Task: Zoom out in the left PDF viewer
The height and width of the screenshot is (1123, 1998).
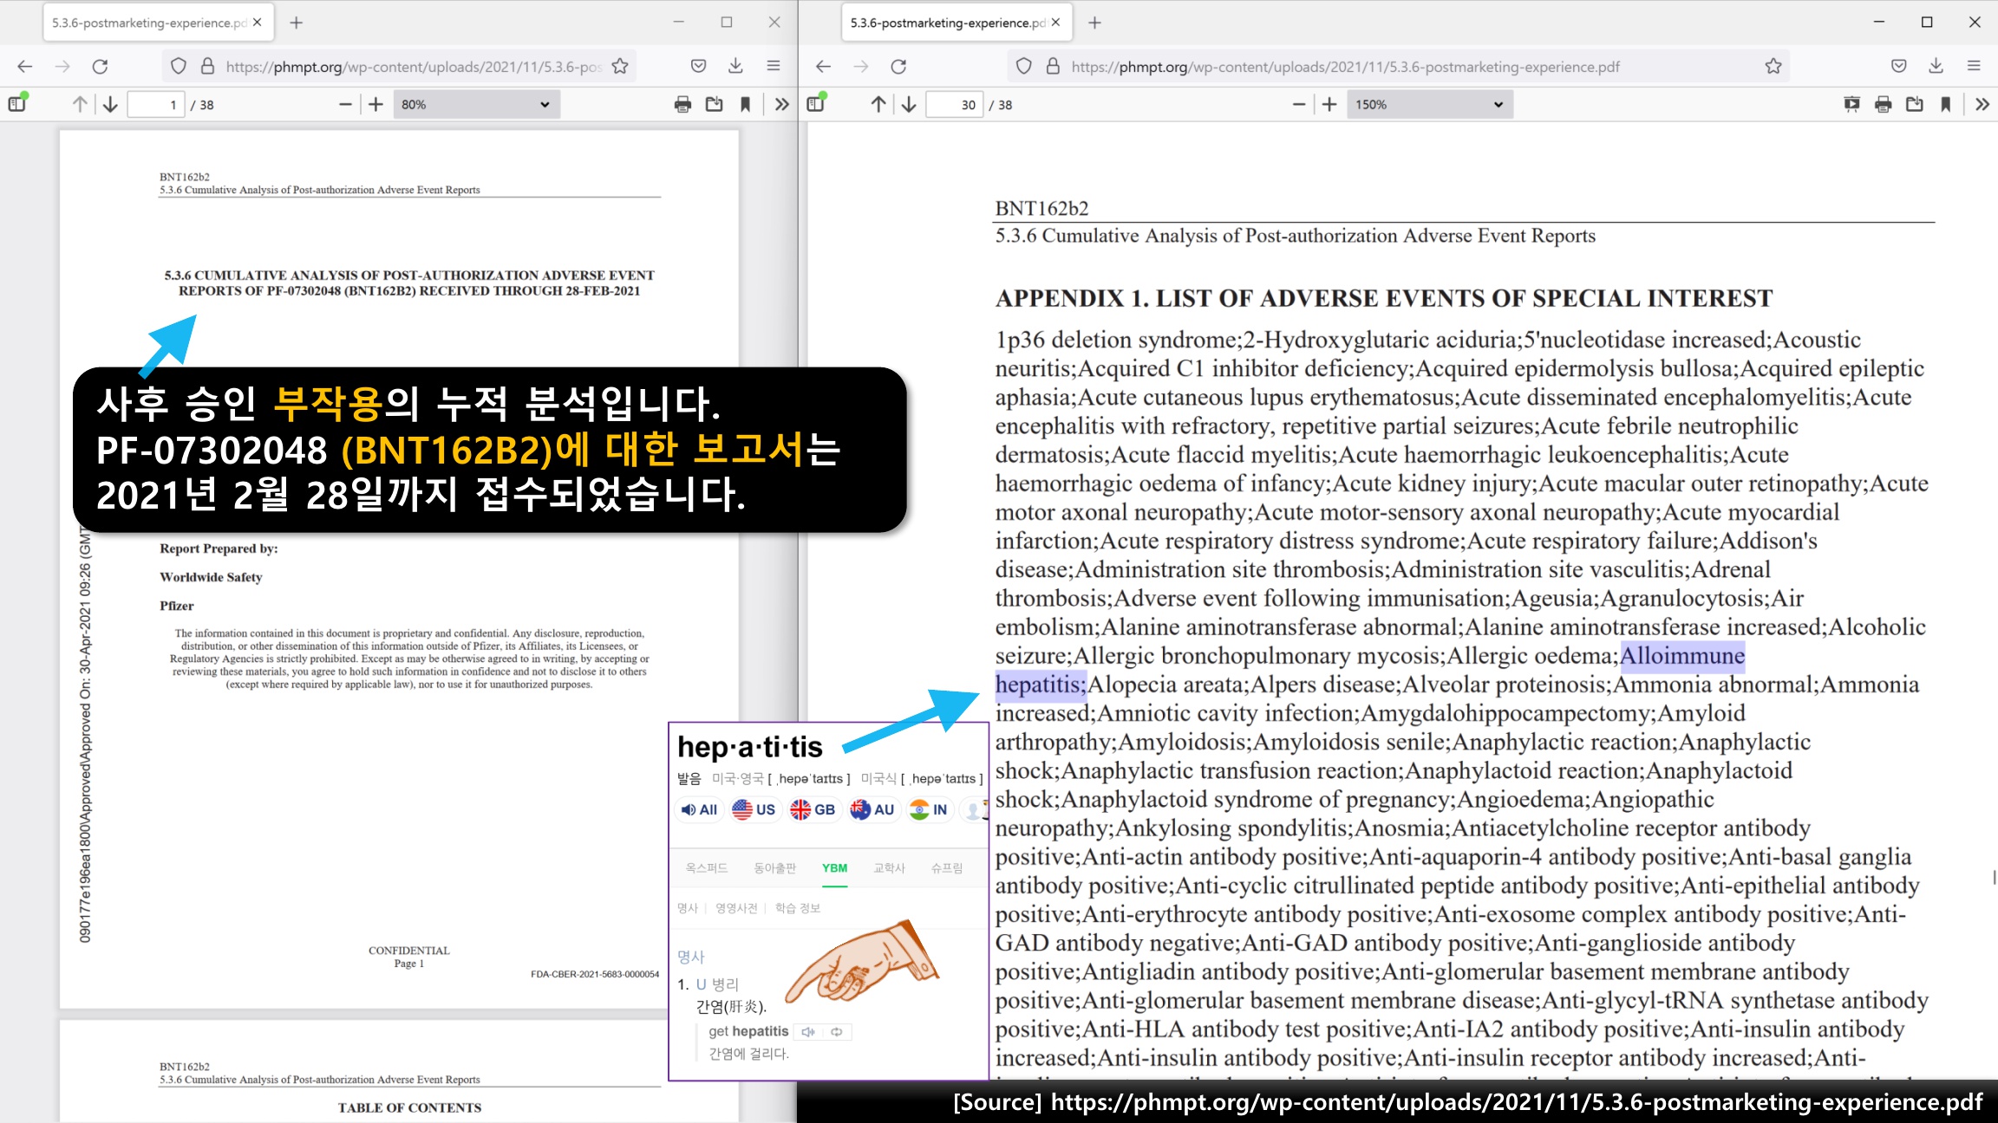Action: coord(345,104)
